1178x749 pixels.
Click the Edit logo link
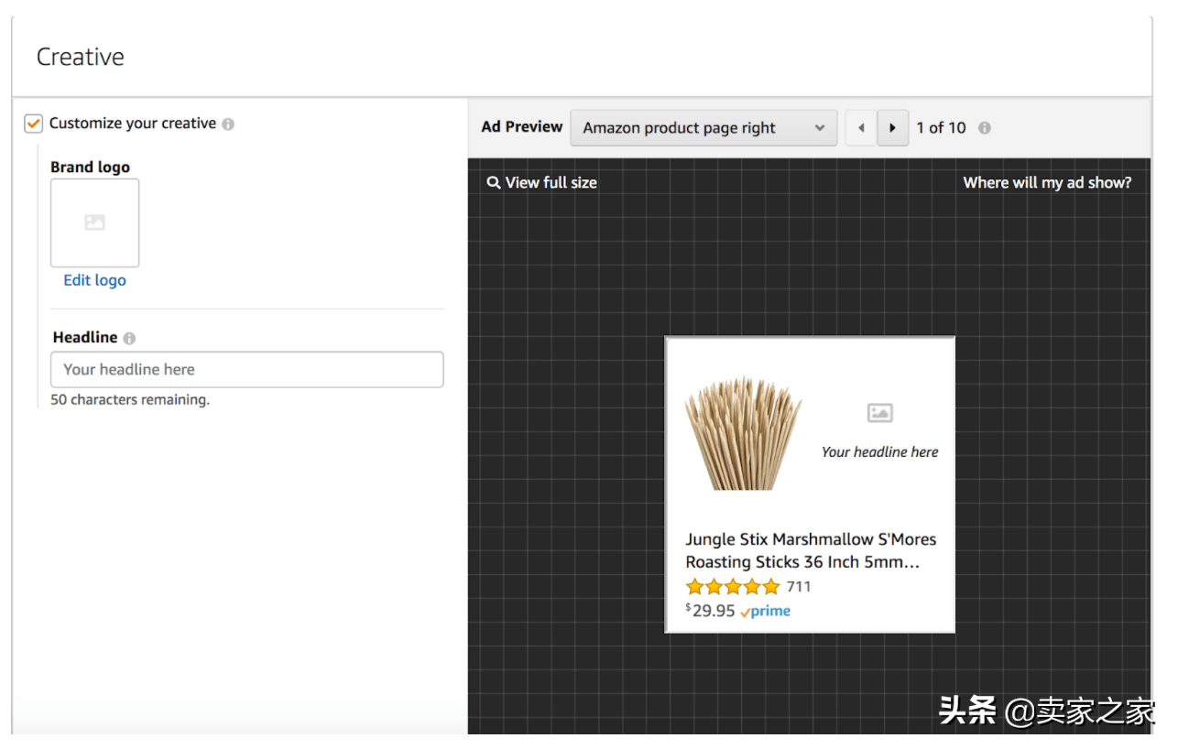click(x=94, y=280)
